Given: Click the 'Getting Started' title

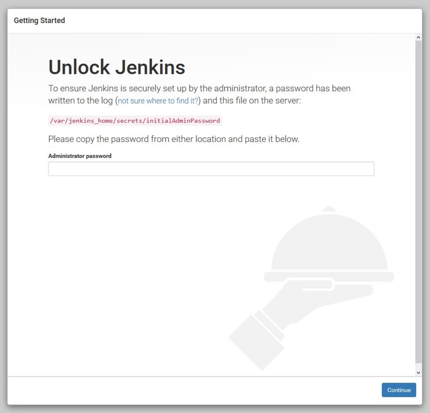Looking at the screenshot, I should [39, 21].
